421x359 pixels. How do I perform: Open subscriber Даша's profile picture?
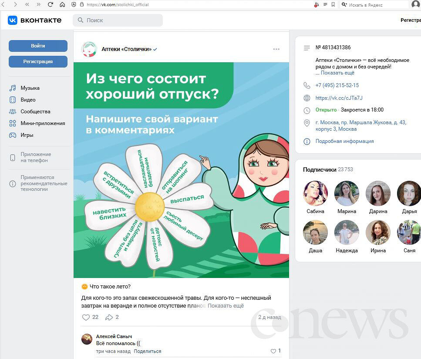(316, 233)
